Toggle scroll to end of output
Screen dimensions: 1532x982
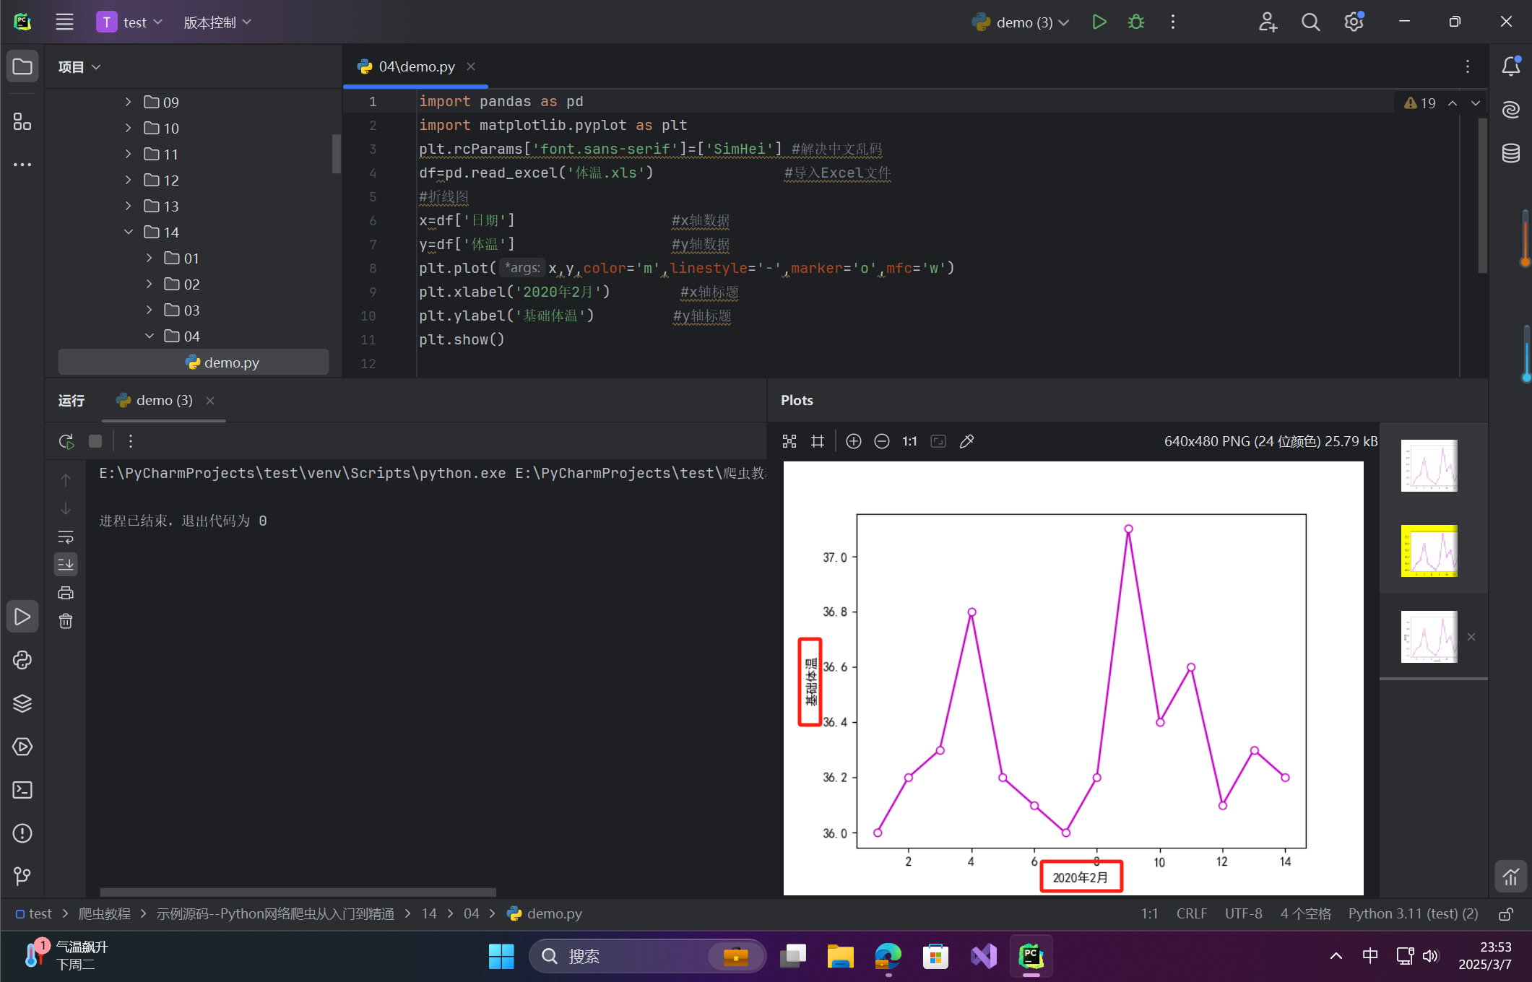(x=66, y=564)
